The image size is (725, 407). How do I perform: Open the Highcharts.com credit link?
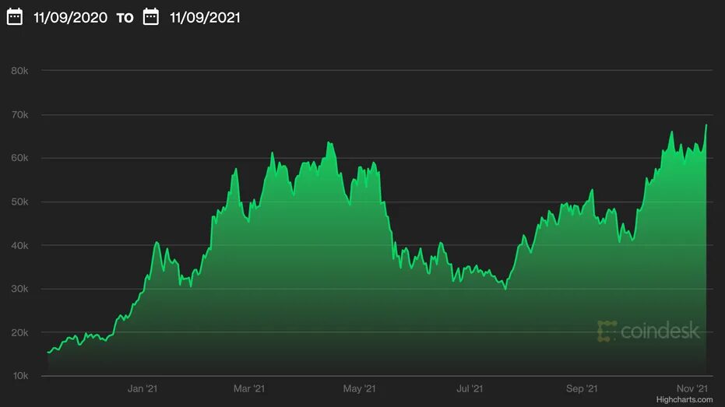pyautogui.click(x=685, y=400)
